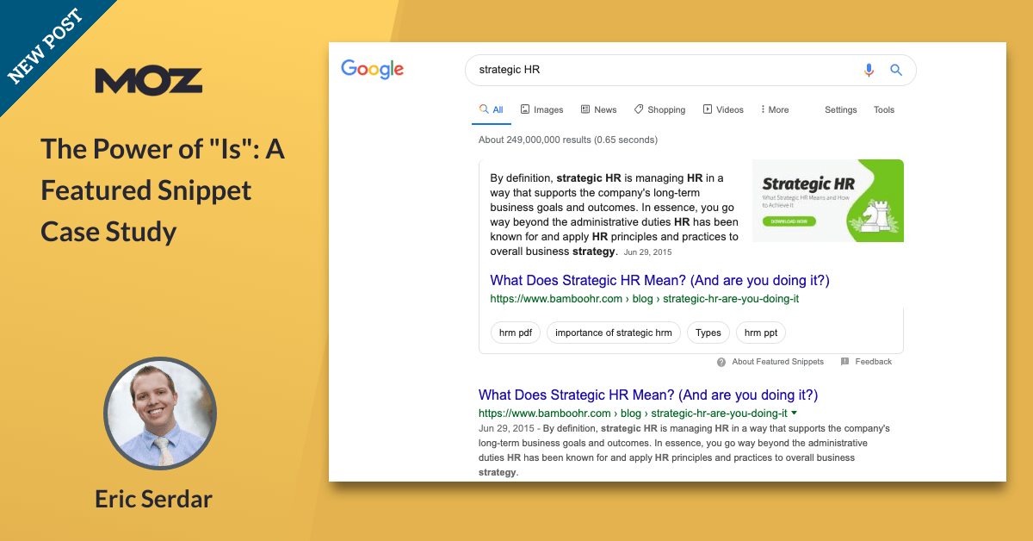Click the play icon next to Videos
Screen dimensions: 1033x541
click(707, 109)
